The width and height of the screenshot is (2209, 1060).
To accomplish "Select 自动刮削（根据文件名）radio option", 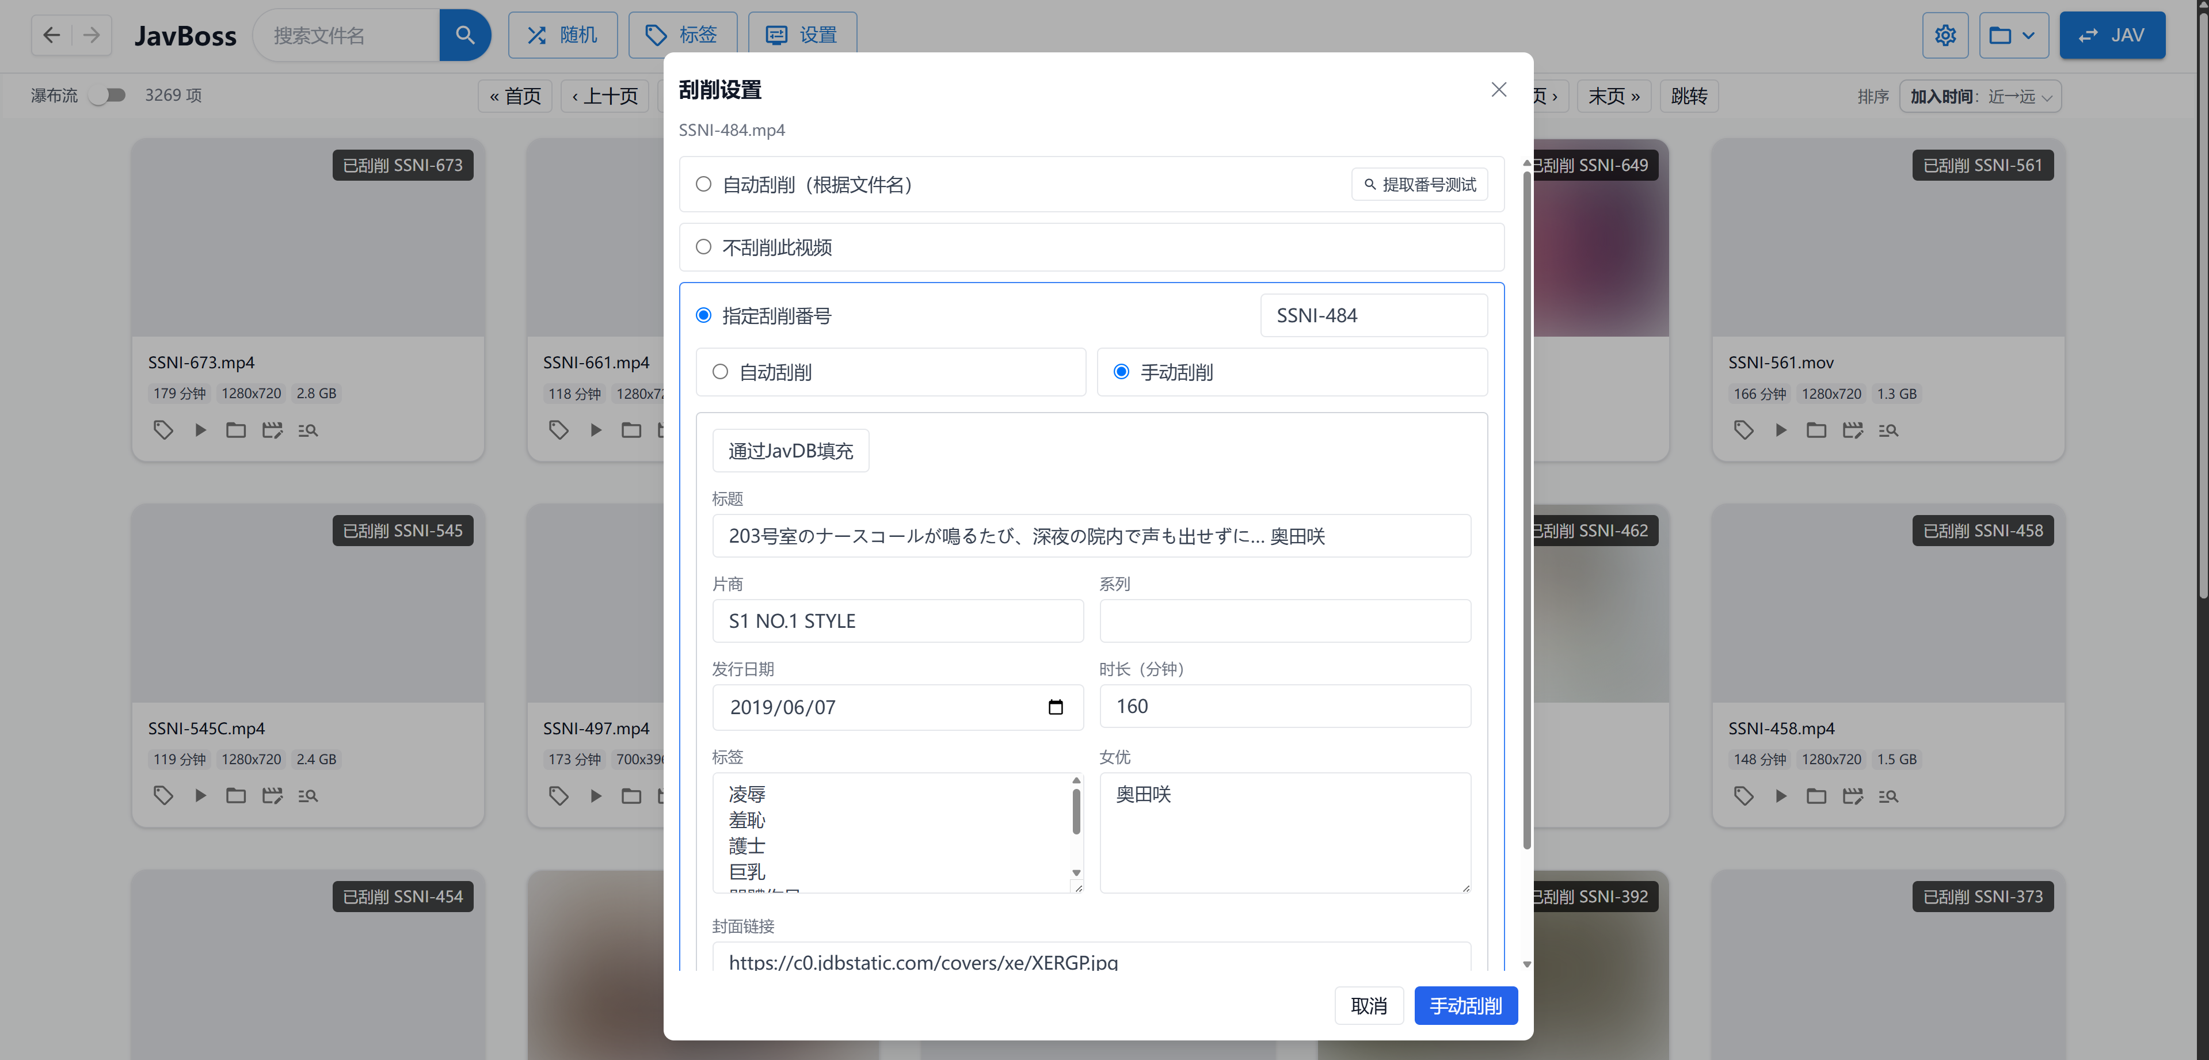I will coord(703,184).
